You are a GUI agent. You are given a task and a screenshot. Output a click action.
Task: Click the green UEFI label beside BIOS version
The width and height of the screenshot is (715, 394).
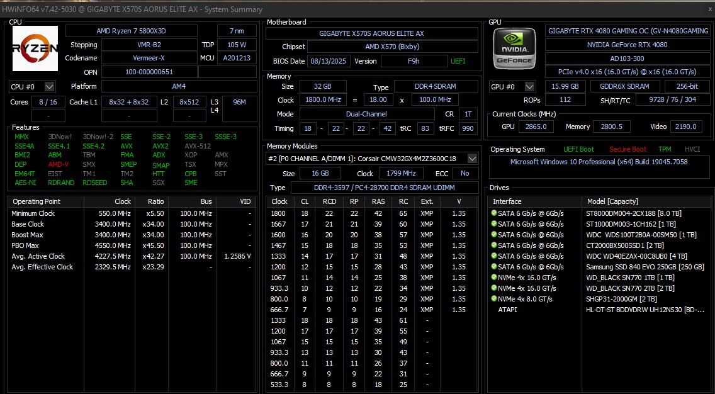458,61
